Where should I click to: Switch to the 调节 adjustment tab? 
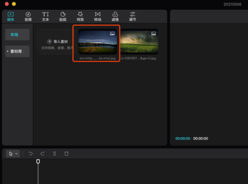pos(132,16)
